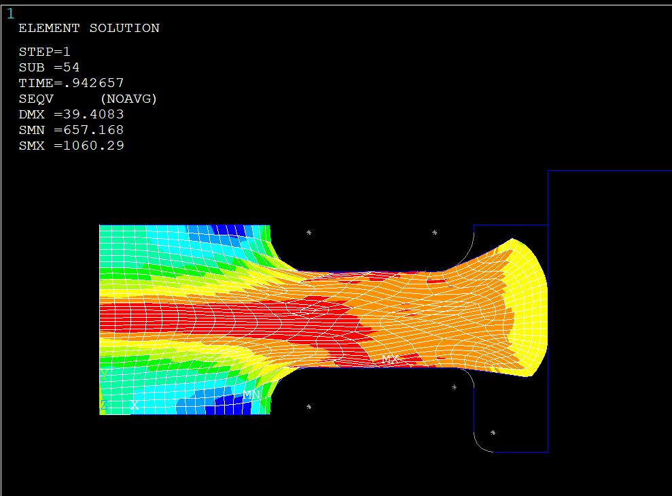The height and width of the screenshot is (496, 672).
Task: Select the SMX =1060.29 value
Action: [x=71, y=146]
